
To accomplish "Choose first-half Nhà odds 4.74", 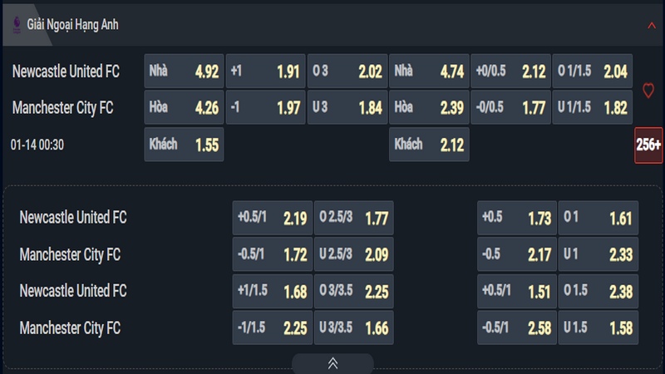I will pyautogui.click(x=429, y=71).
